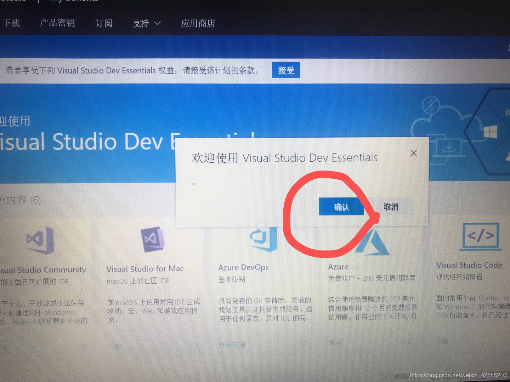
Task: Open Visual Studio Community card title
Action: 43,270
